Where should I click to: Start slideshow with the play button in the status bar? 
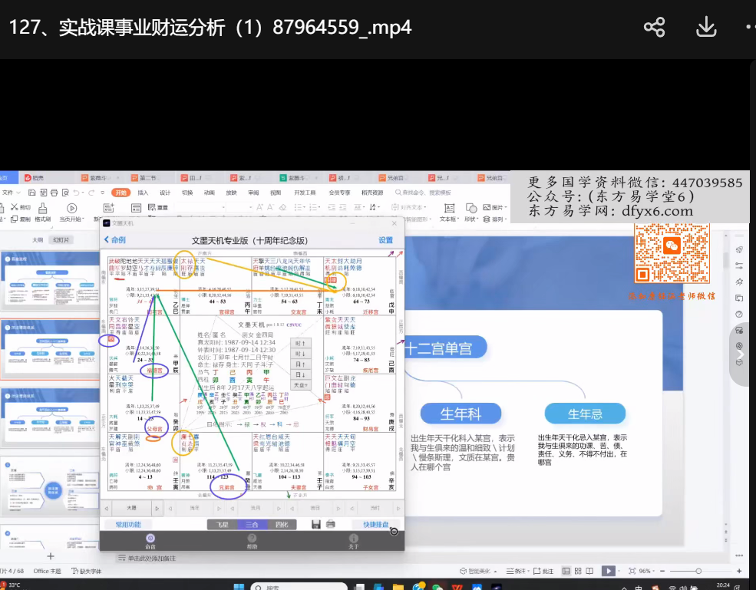pyautogui.click(x=608, y=571)
